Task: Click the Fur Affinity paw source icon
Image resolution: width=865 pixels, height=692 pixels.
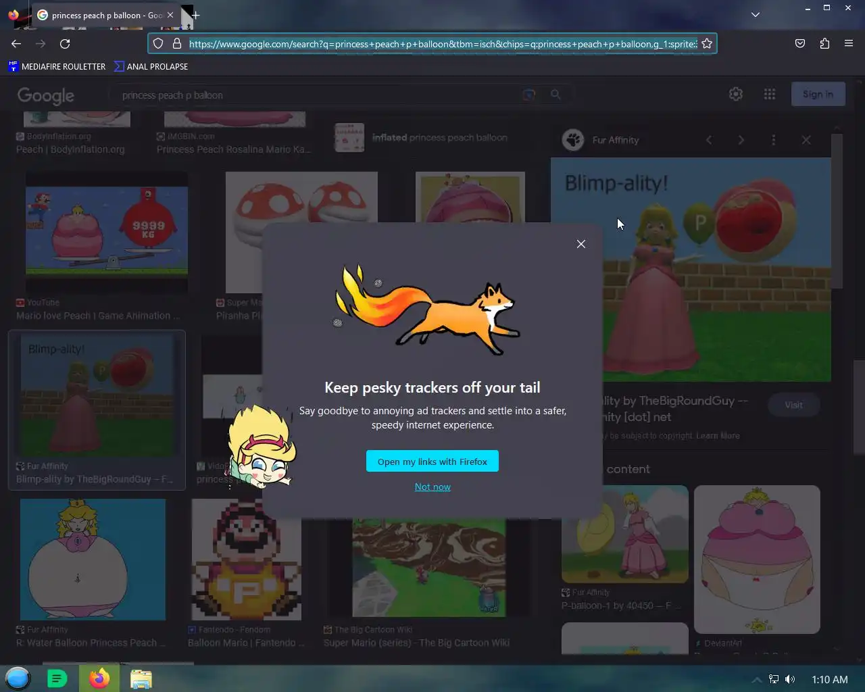Action: pyautogui.click(x=573, y=140)
